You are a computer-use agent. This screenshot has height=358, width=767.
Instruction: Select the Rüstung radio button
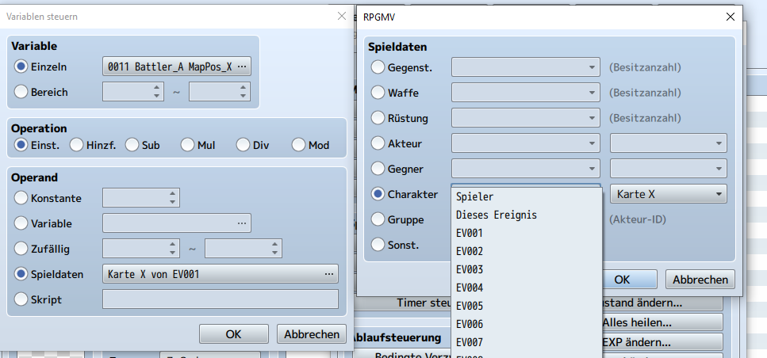[378, 118]
